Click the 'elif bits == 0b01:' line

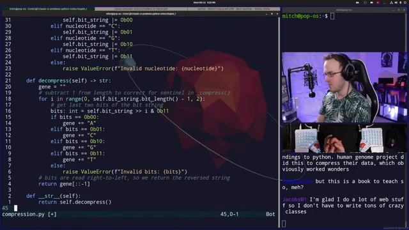click(77, 129)
